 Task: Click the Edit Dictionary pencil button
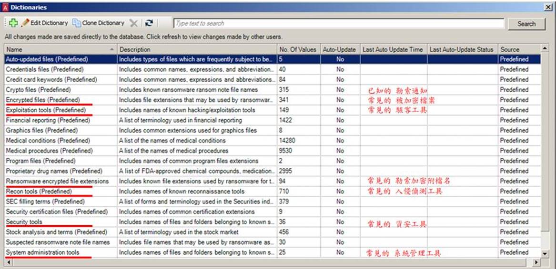point(45,23)
